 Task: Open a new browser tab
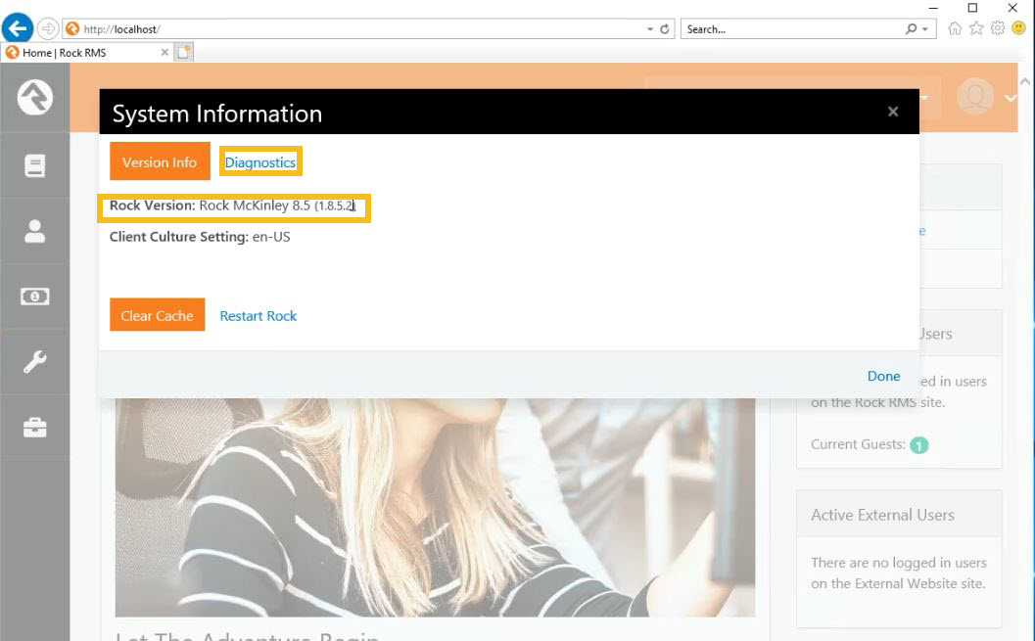point(183,52)
